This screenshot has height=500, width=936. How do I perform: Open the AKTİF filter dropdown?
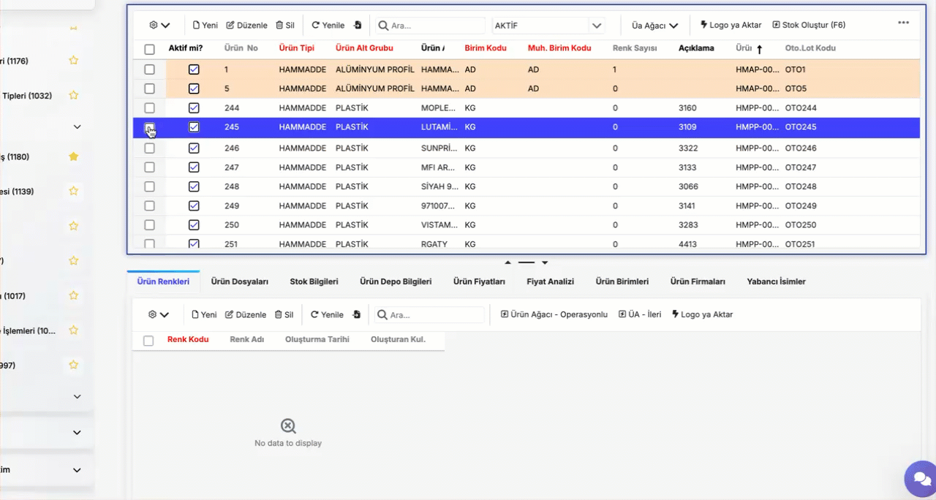[x=597, y=26]
